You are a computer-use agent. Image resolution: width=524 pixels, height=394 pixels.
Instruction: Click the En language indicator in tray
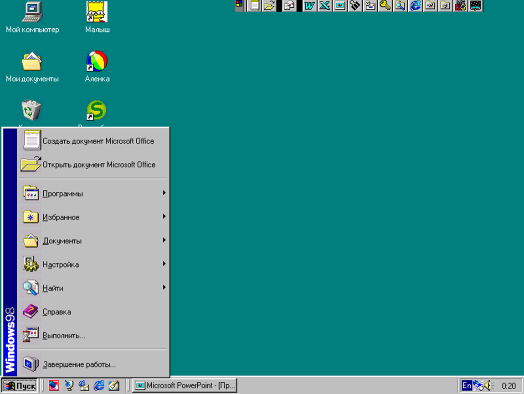tap(467, 386)
